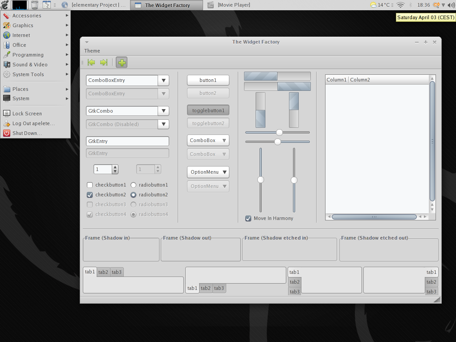Select tab2 in the top-tabs notebook

coord(103,272)
